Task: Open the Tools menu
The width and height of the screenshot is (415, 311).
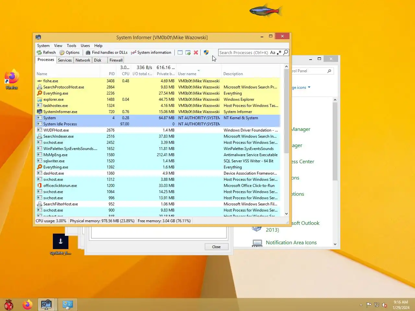Action: pyautogui.click(x=71, y=46)
